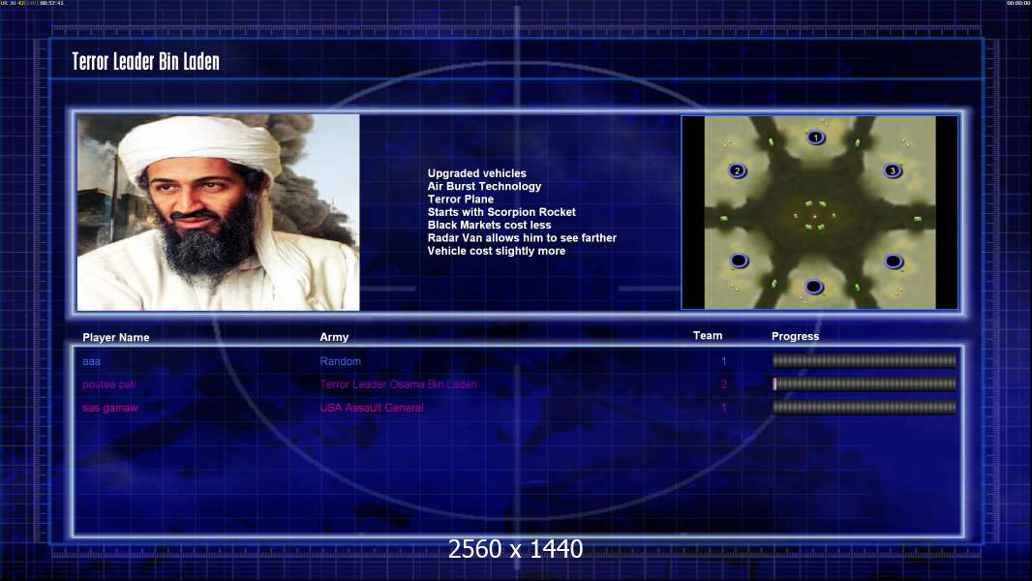The width and height of the screenshot is (1032, 581).
Task: Click 'USA Assault General' army entry
Action: point(372,408)
